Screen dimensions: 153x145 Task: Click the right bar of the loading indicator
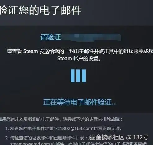pos(84,76)
